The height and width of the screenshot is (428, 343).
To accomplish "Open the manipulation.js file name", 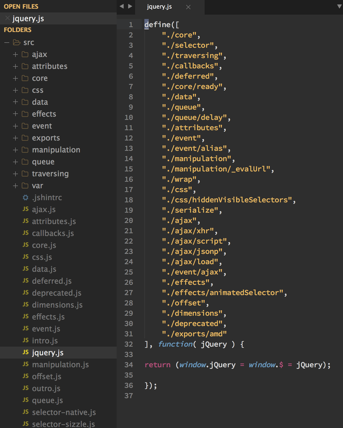I will point(60,365).
